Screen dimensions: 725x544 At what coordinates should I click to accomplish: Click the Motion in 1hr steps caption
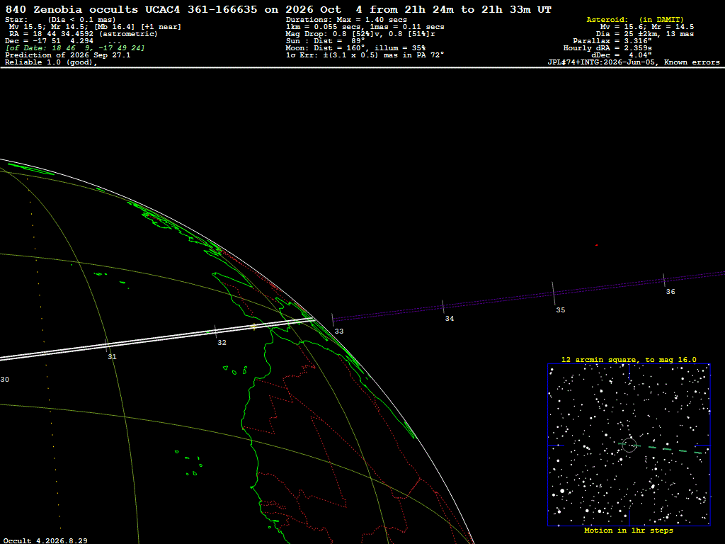click(x=629, y=530)
